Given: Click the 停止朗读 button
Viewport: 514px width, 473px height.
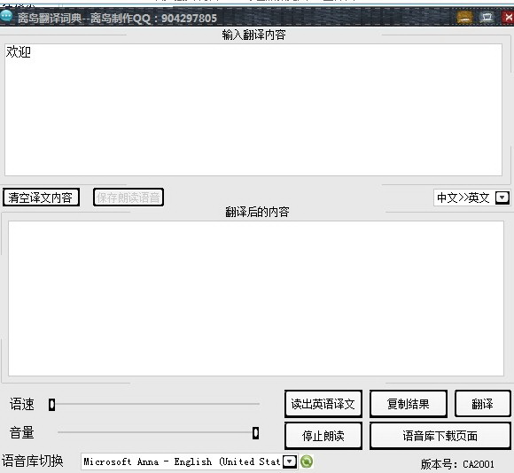Looking at the screenshot, I should [x=323, y=436].
